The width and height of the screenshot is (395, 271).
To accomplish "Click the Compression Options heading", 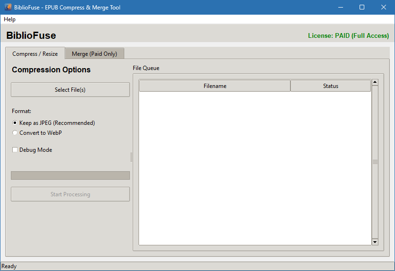I will pos(51,70).
